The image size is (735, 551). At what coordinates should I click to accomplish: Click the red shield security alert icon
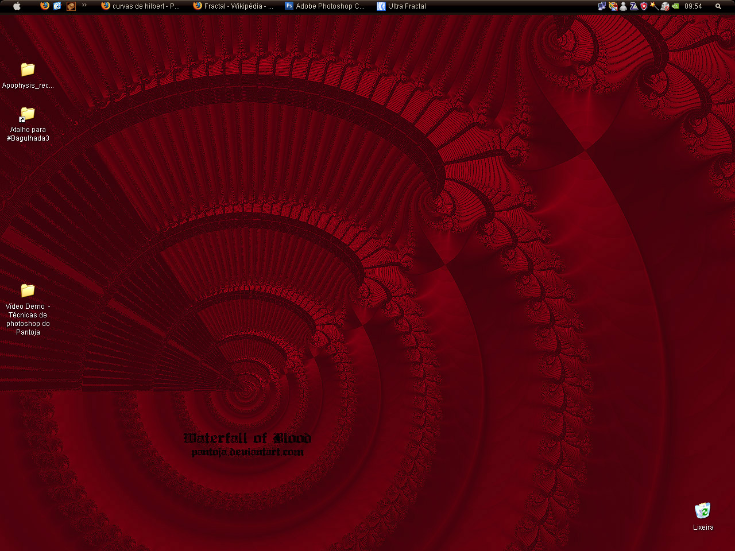[644, 6]
